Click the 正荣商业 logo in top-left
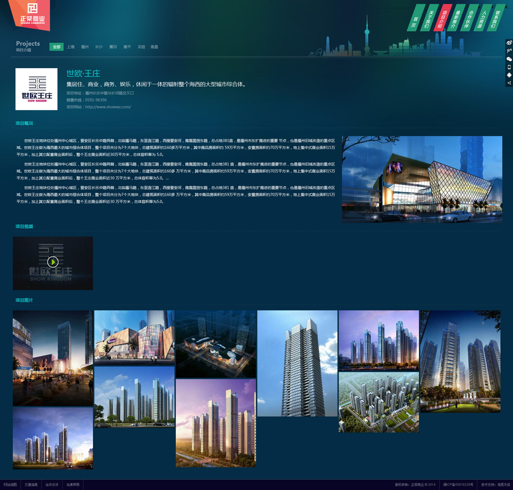The image size is (513, 490). tap(29, 13)
